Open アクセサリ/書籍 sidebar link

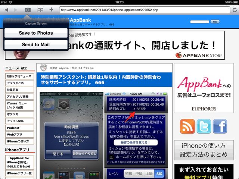click(x=19, y=97)
